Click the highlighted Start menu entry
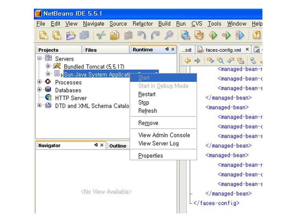The image size is (296, 222). point(163,78)
